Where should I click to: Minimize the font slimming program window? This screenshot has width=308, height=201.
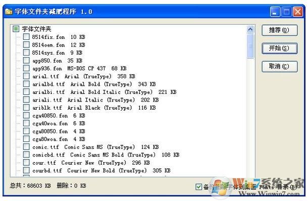[275, 12]
